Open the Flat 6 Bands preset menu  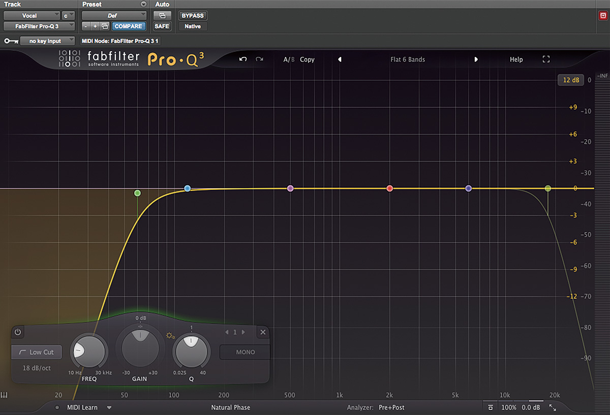pos(408,59)
